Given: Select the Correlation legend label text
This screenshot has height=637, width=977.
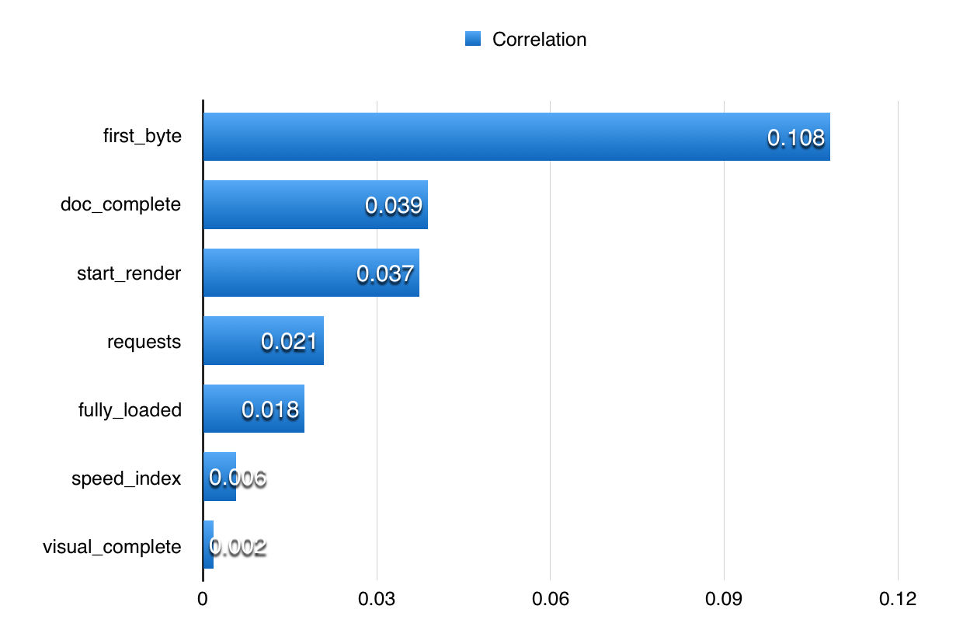Looking at the screenshot, I should coord(539,40).
